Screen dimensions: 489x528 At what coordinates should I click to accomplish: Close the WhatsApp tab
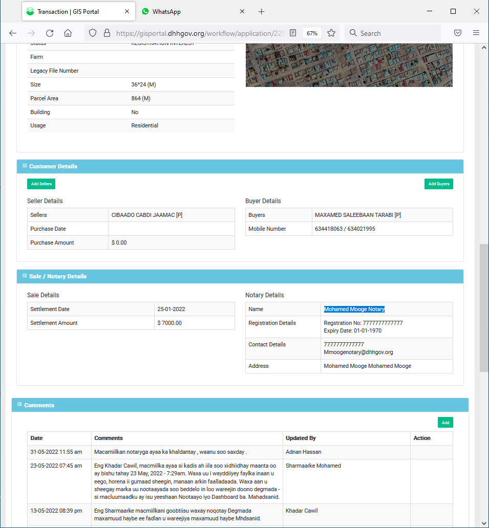pos(242,11)
